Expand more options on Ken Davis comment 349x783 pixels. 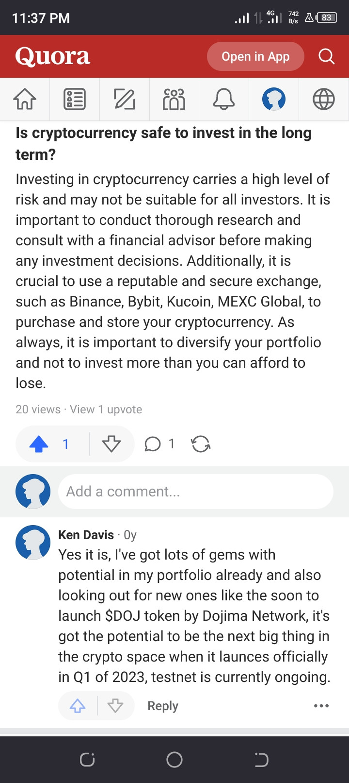pos(321,706)
